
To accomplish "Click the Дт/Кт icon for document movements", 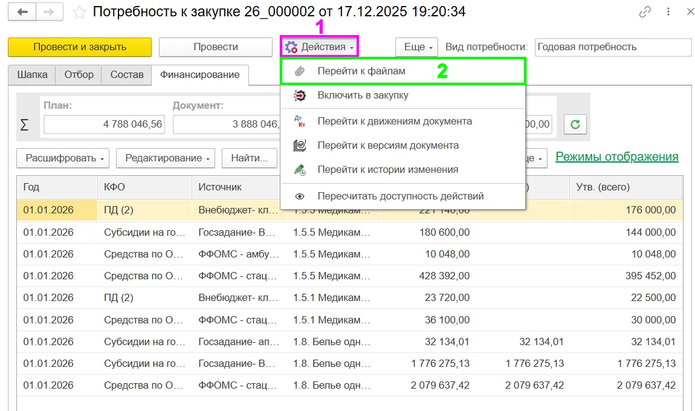I will pyautogui.click(x=300, y=121).
